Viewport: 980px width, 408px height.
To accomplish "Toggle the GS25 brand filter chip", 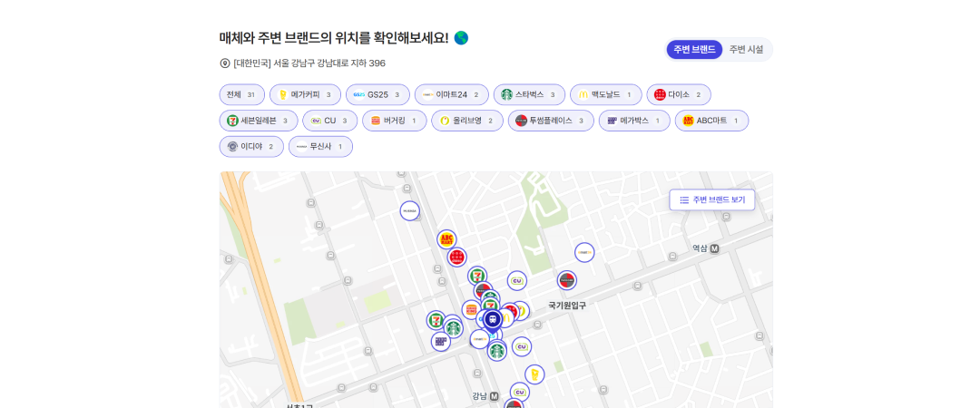I will (x=377, y=95).
